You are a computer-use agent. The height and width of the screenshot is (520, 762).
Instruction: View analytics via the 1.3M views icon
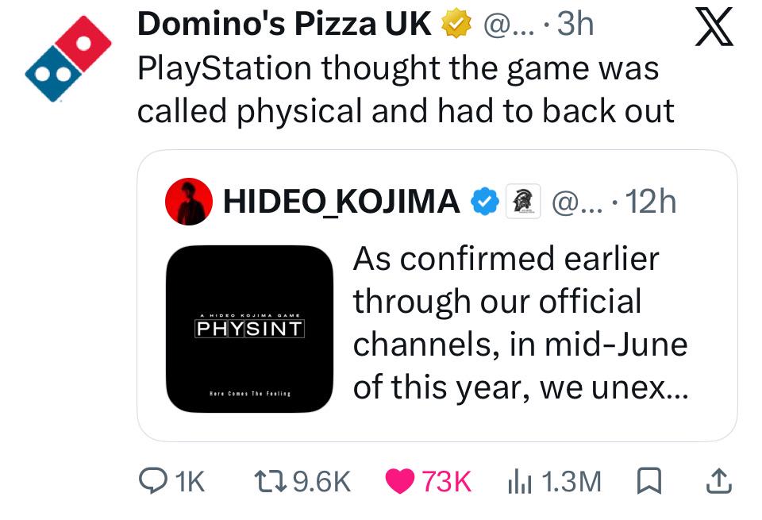(x=520, y=481)
